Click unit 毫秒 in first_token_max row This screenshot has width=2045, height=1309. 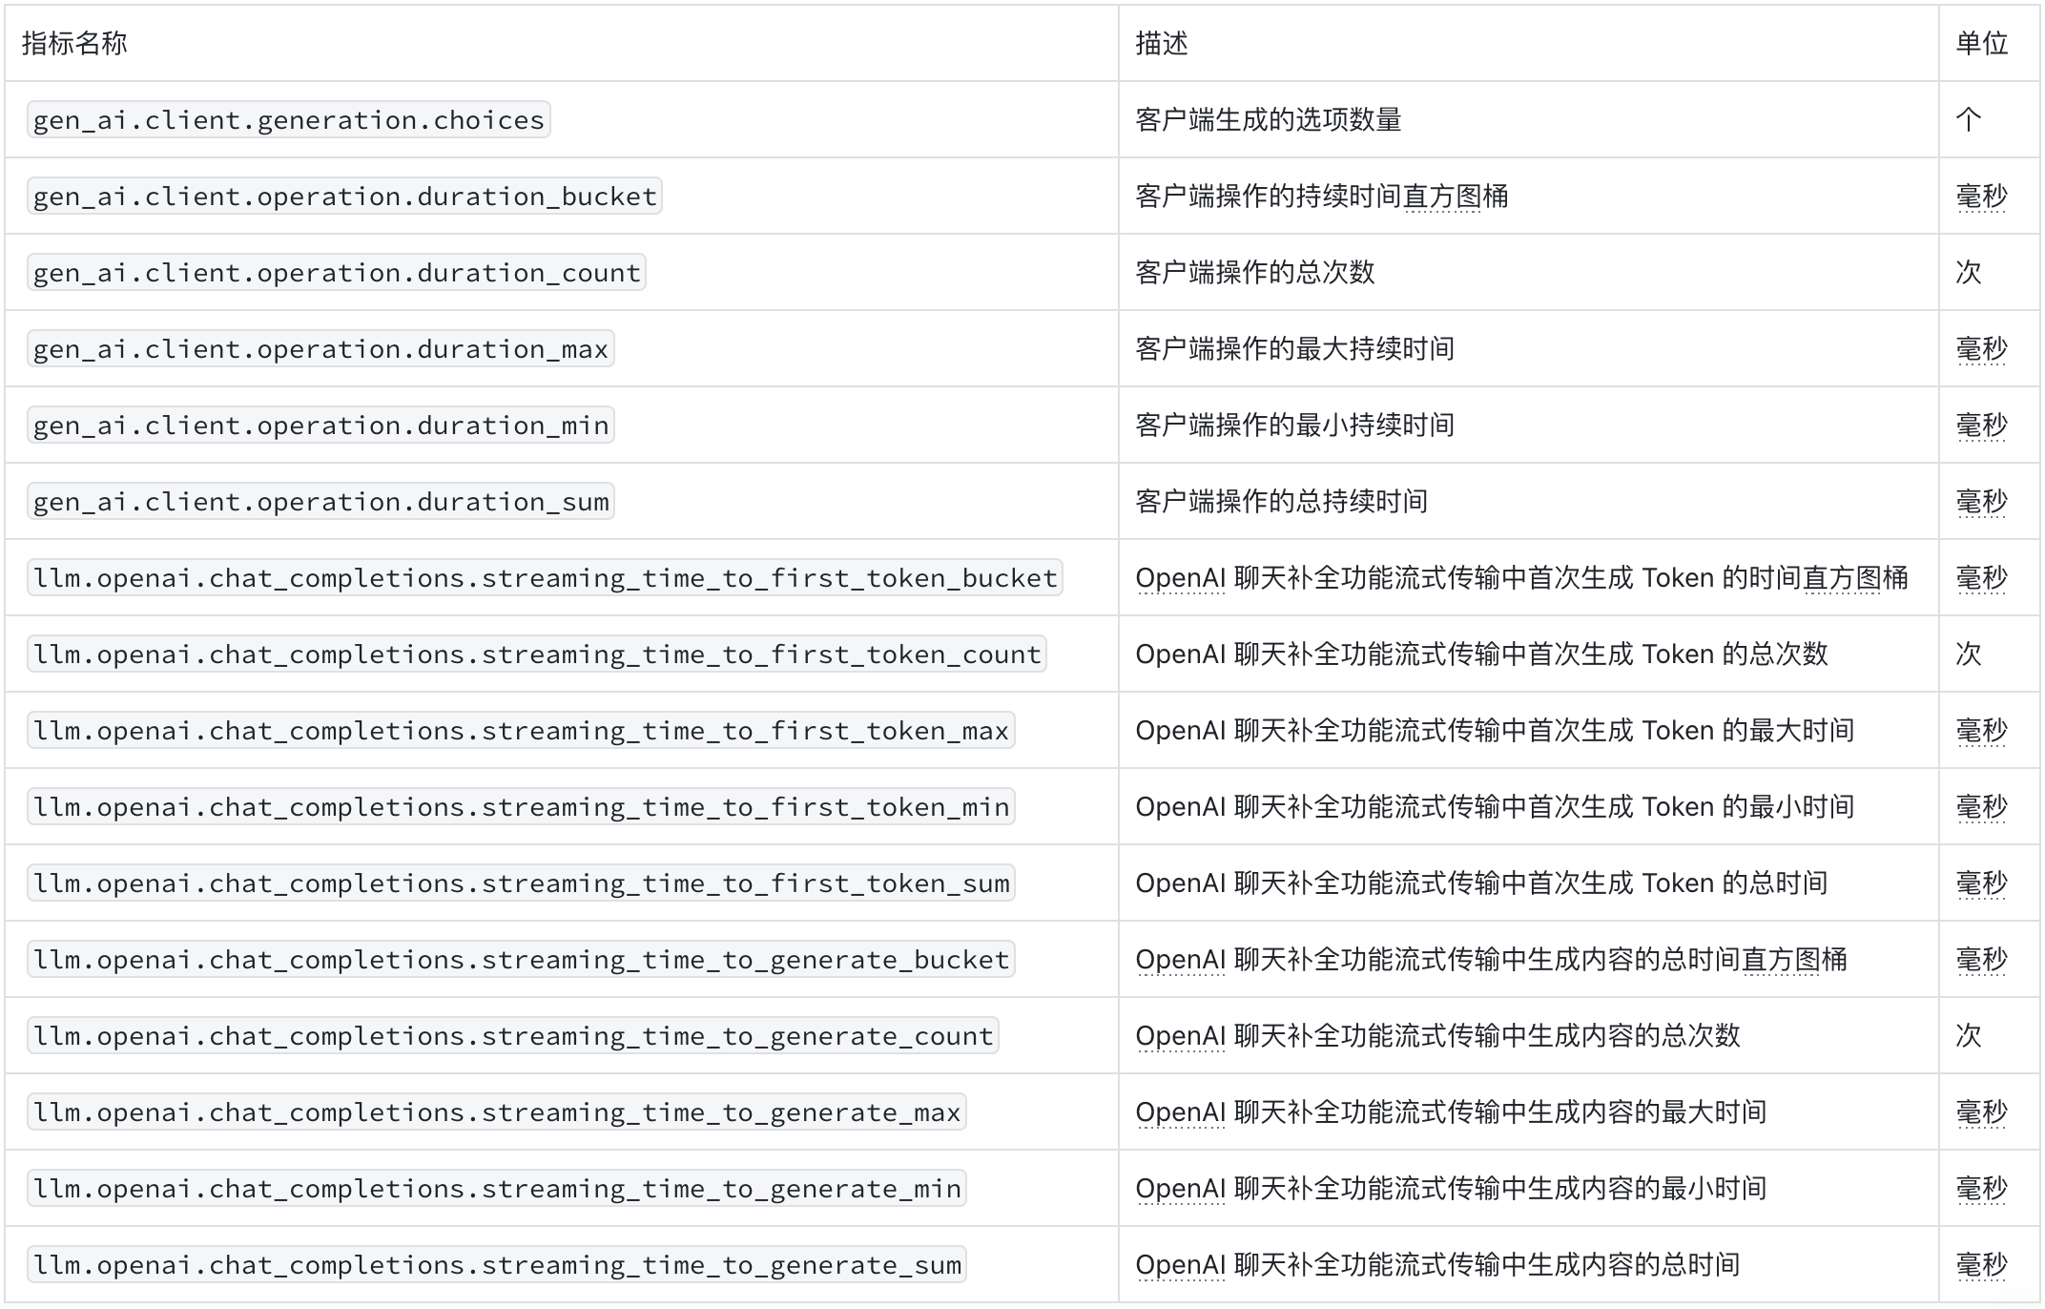coord(1982,730)
